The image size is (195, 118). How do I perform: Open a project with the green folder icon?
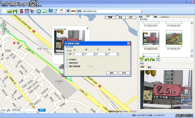[9, 11]
